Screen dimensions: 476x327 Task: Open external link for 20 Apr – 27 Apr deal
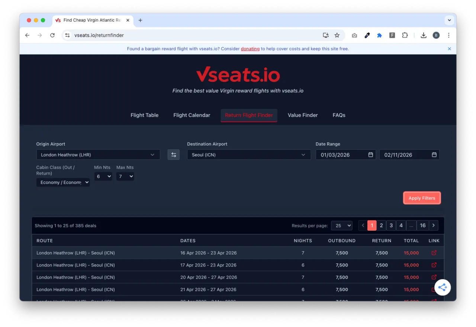pos(434,277)
